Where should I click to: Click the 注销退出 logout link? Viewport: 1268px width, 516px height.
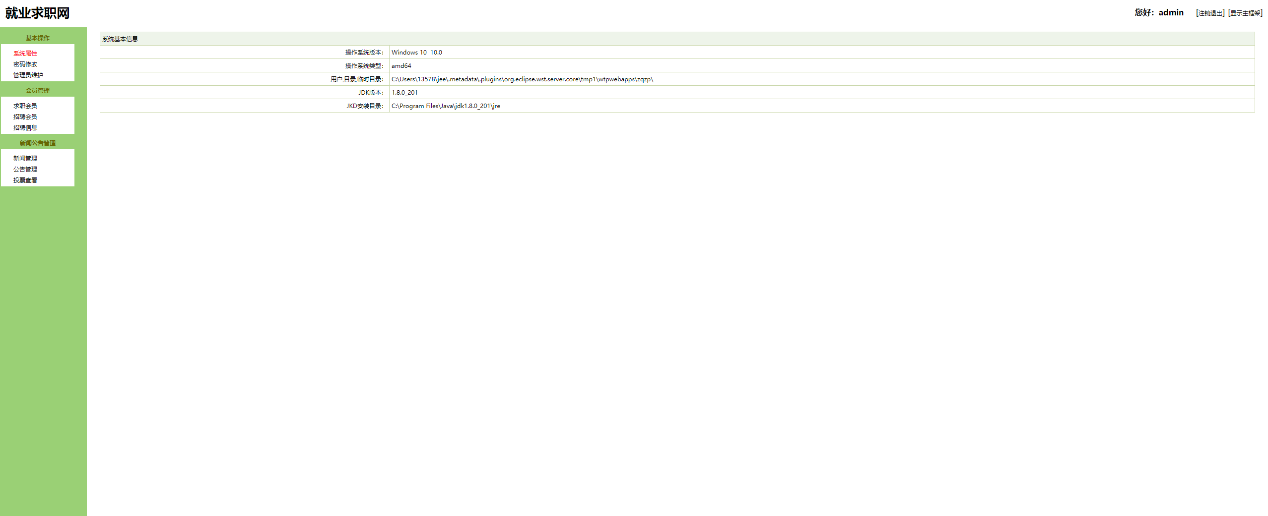[1210, 13]
